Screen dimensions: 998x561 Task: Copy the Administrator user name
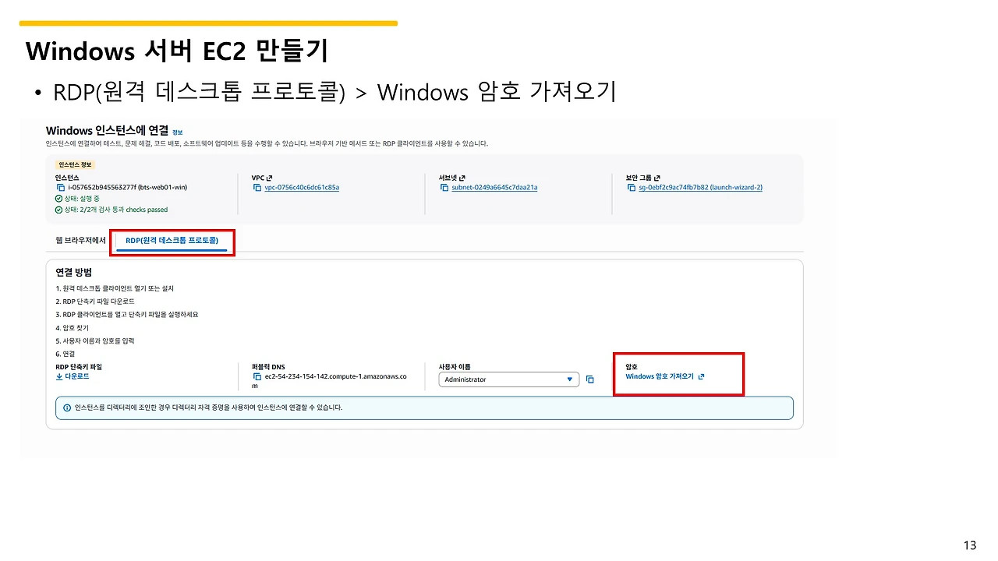click(590, 379)
